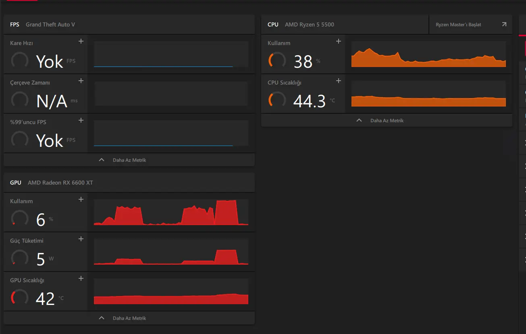Collapse CPU panel with Daha Az Metrik
Image resolution: width=526 pixels, height=334 pixels.
[387, 120]
